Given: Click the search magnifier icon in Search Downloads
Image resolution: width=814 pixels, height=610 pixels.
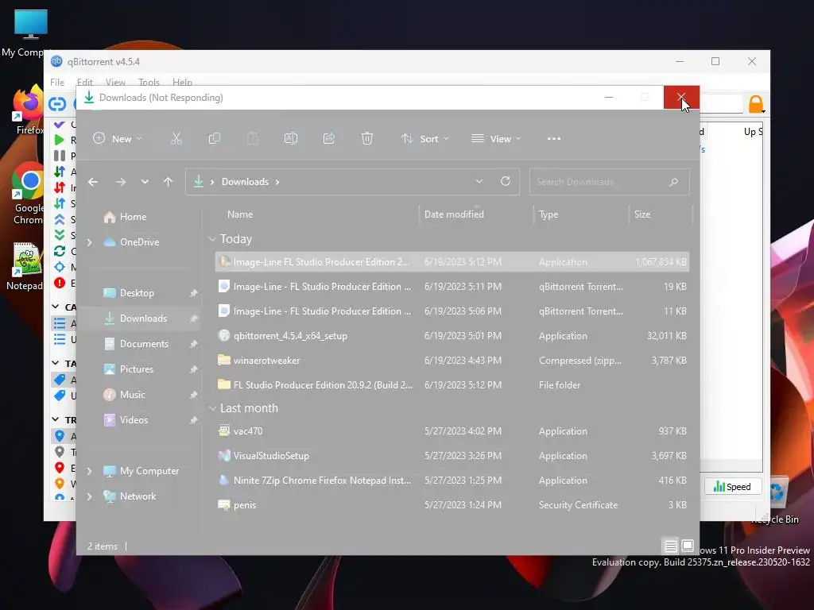Looking at the screenshot, I should pos(674,182).
